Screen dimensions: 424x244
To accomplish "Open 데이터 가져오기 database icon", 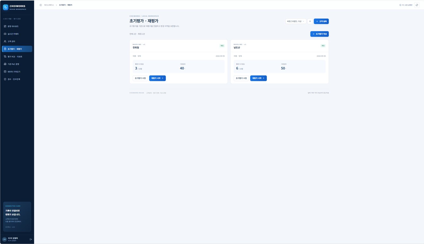I will click(5, 72).
